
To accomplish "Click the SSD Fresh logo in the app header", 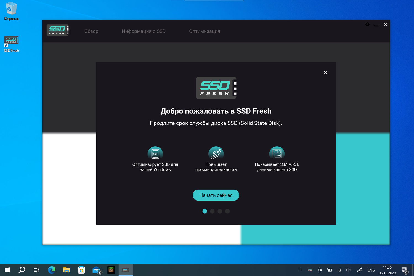I will click(58, 30).
